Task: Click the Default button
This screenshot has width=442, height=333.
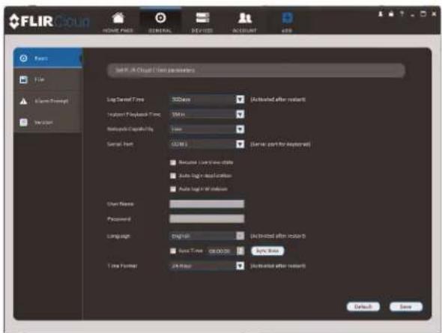Action: [x=363, y=307]
